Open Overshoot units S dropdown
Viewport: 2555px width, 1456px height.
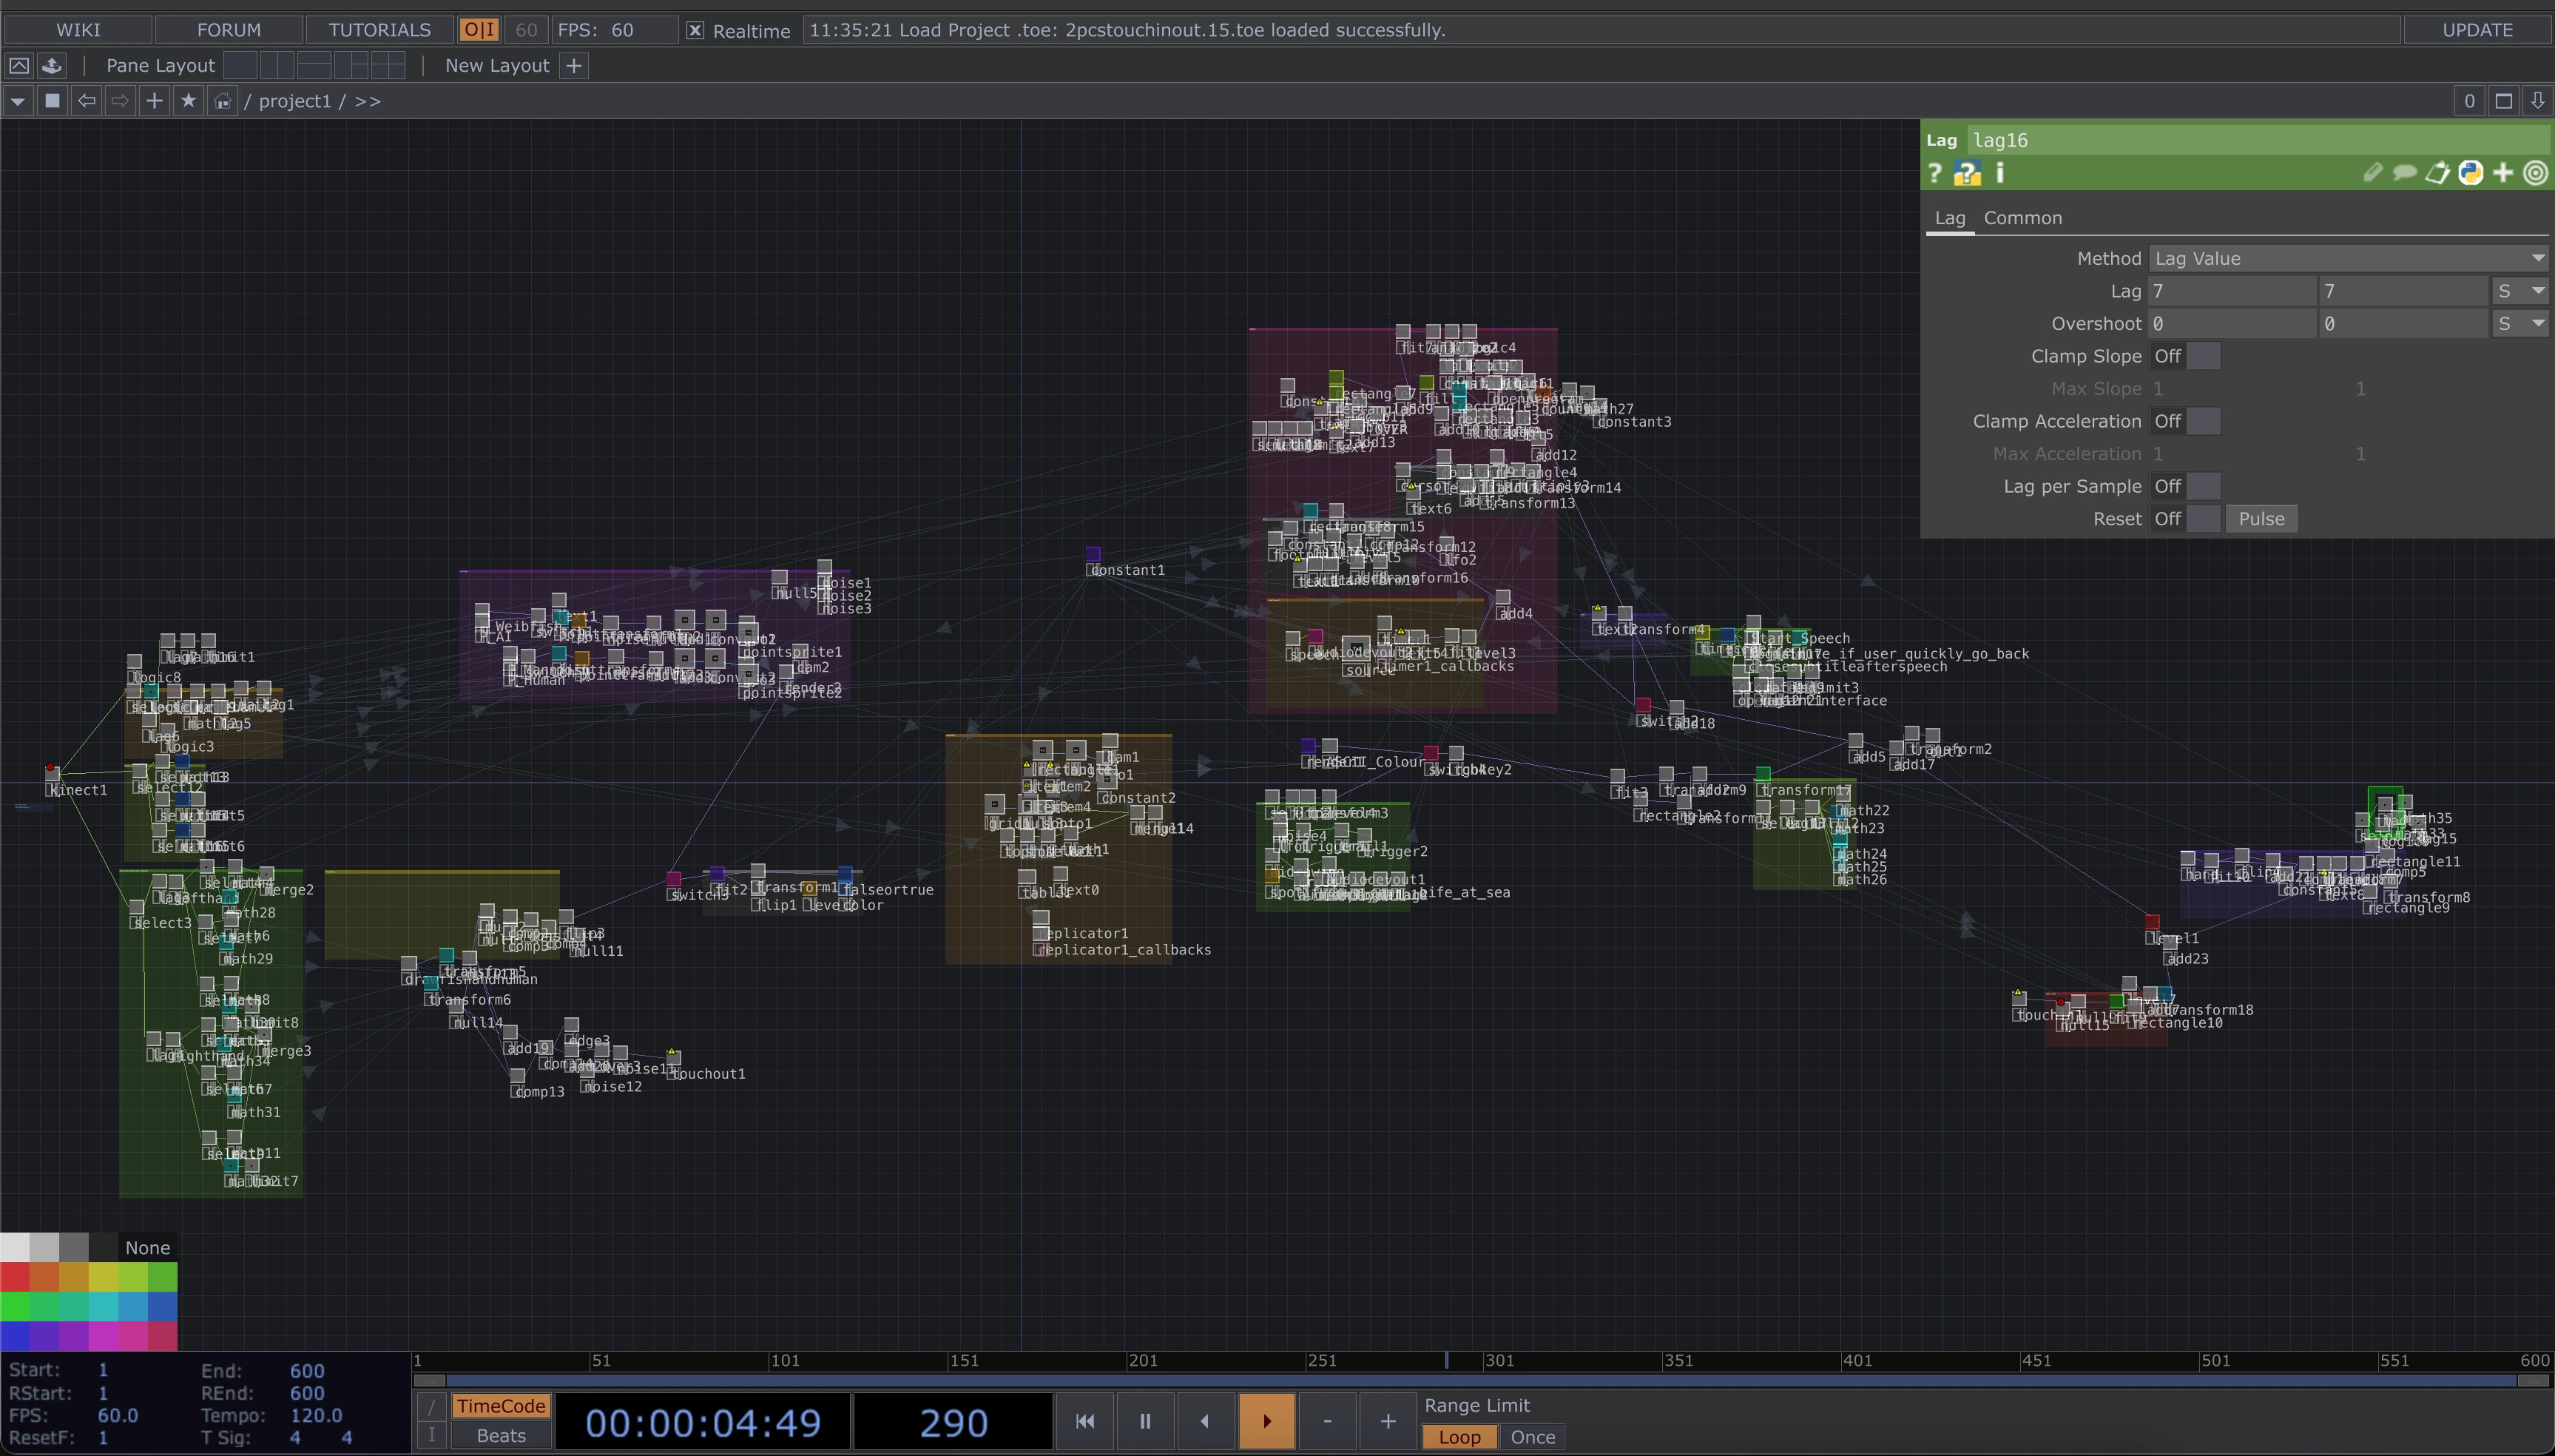(x=2520, y=324)
